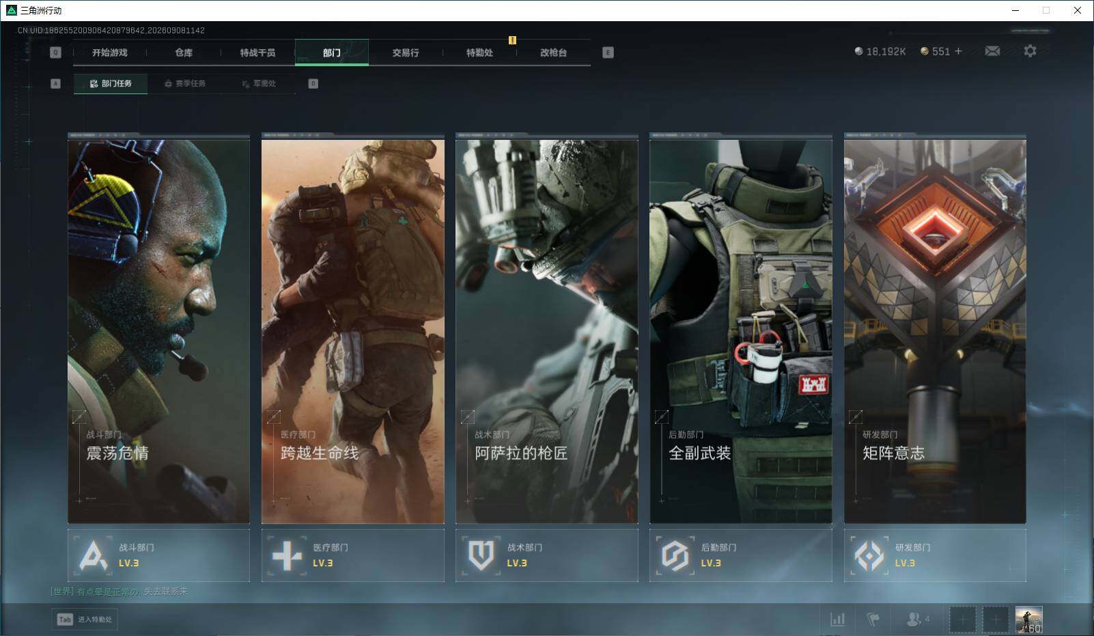This screenshot has height=636, width=1094.
Task: Open the settings gear icon
Action: coord(1030,51)
